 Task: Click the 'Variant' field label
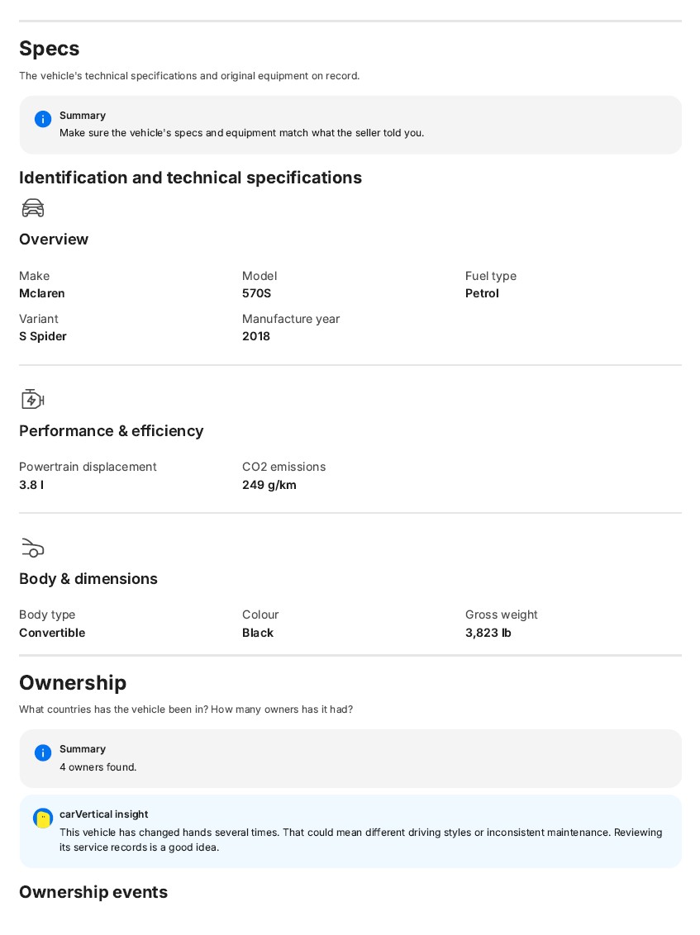(x=39, y=319)
